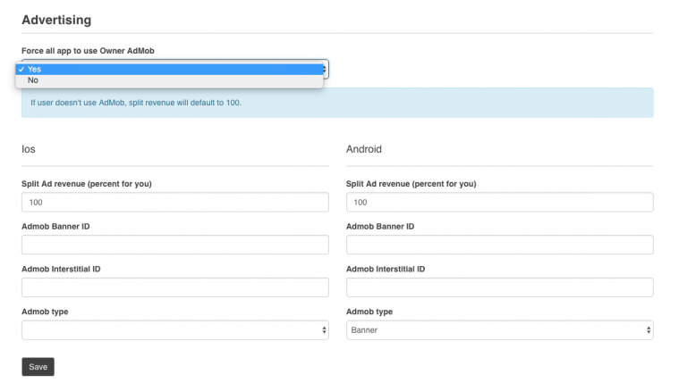Click the 'Force all app to use Owner AdMob' label
This screenshot has width=687, height=391.
[88, 51]
